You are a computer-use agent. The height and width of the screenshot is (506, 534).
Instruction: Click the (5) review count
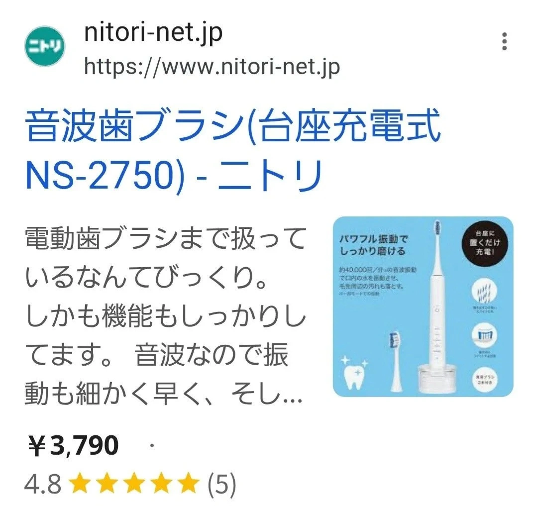tap(221, 484)
